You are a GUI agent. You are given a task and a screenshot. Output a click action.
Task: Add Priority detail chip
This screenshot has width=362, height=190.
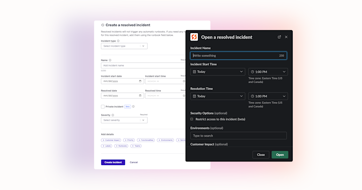coord(129,140)
